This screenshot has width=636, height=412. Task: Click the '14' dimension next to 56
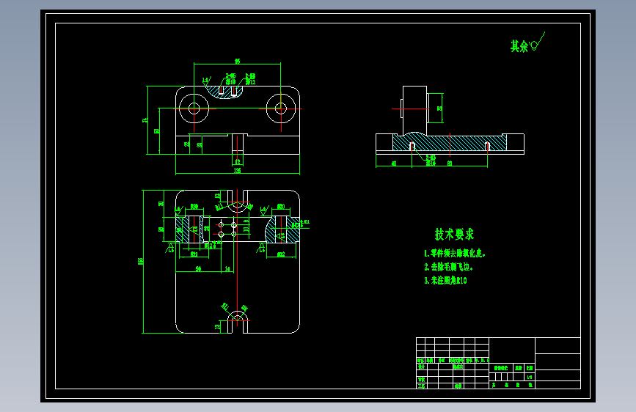point(227,268)
